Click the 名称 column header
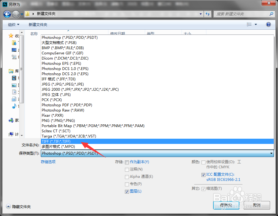The width and height of the screenshot is (278, 216). 34,34
